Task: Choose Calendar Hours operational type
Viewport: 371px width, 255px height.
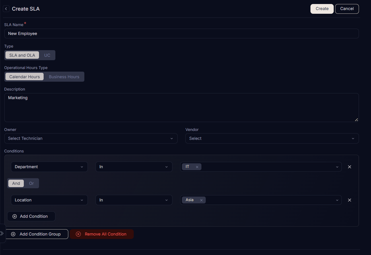Action: click(x=25, y=77)
